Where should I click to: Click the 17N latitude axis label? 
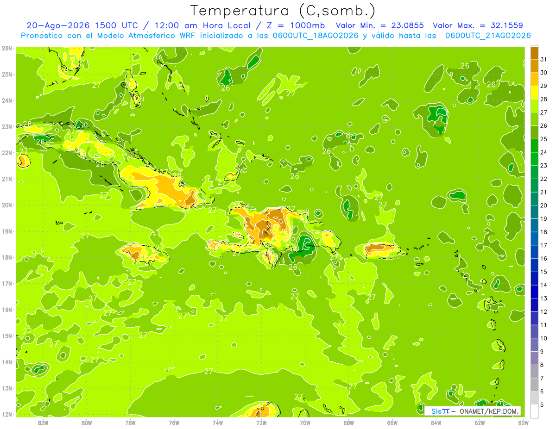6,283
